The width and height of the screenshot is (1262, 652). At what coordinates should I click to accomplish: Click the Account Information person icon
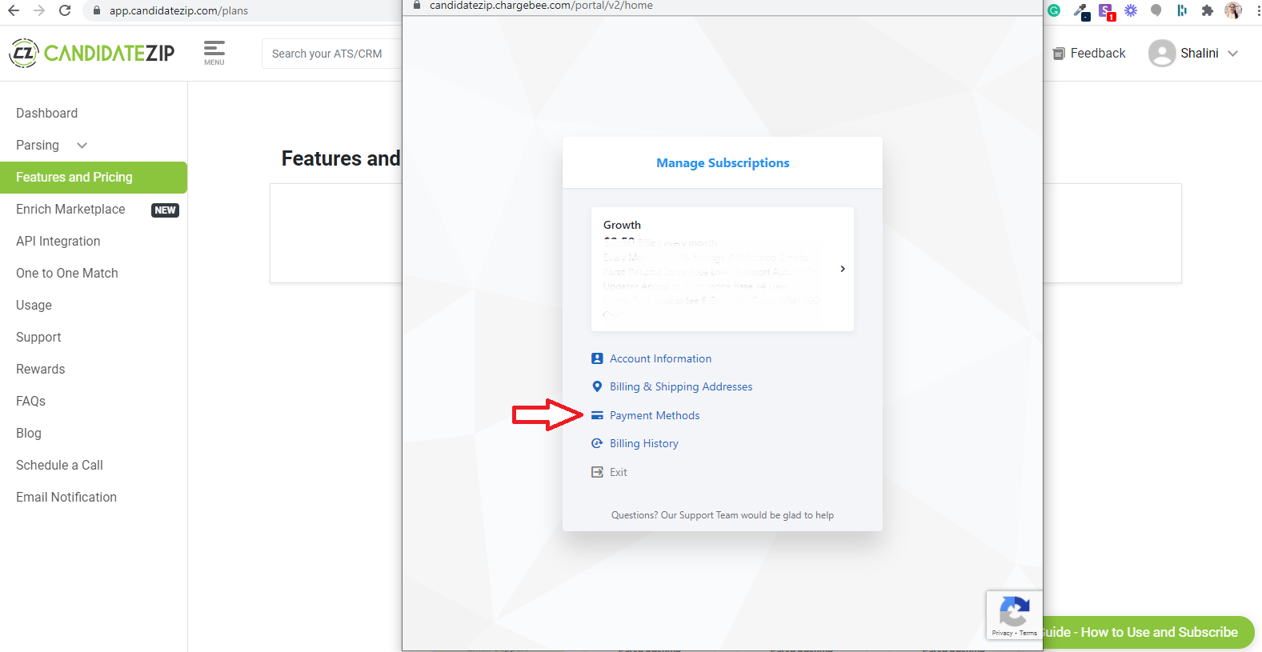(597, 358)
